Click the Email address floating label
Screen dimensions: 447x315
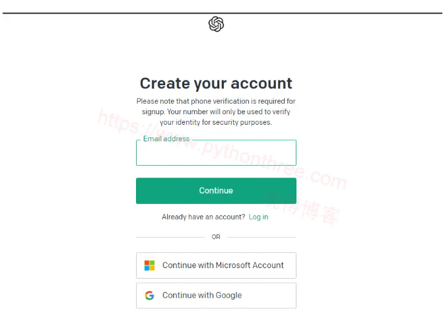(166, 139)
